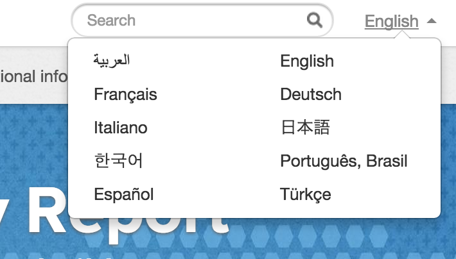The width and height of the screenshot is (456, 259).
Task: Select العربية from the language menu
Action: pos(112,61)
